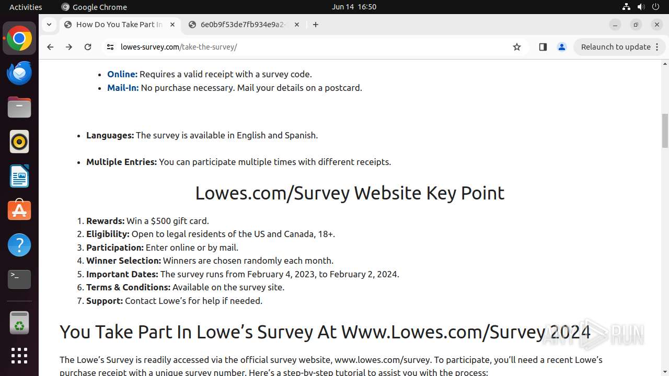Click the page vertical scrollbar thumb

(665, 131)
